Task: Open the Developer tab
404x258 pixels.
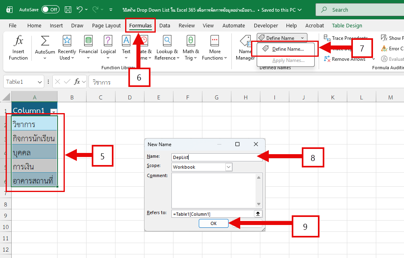Action: pos(266,25)
